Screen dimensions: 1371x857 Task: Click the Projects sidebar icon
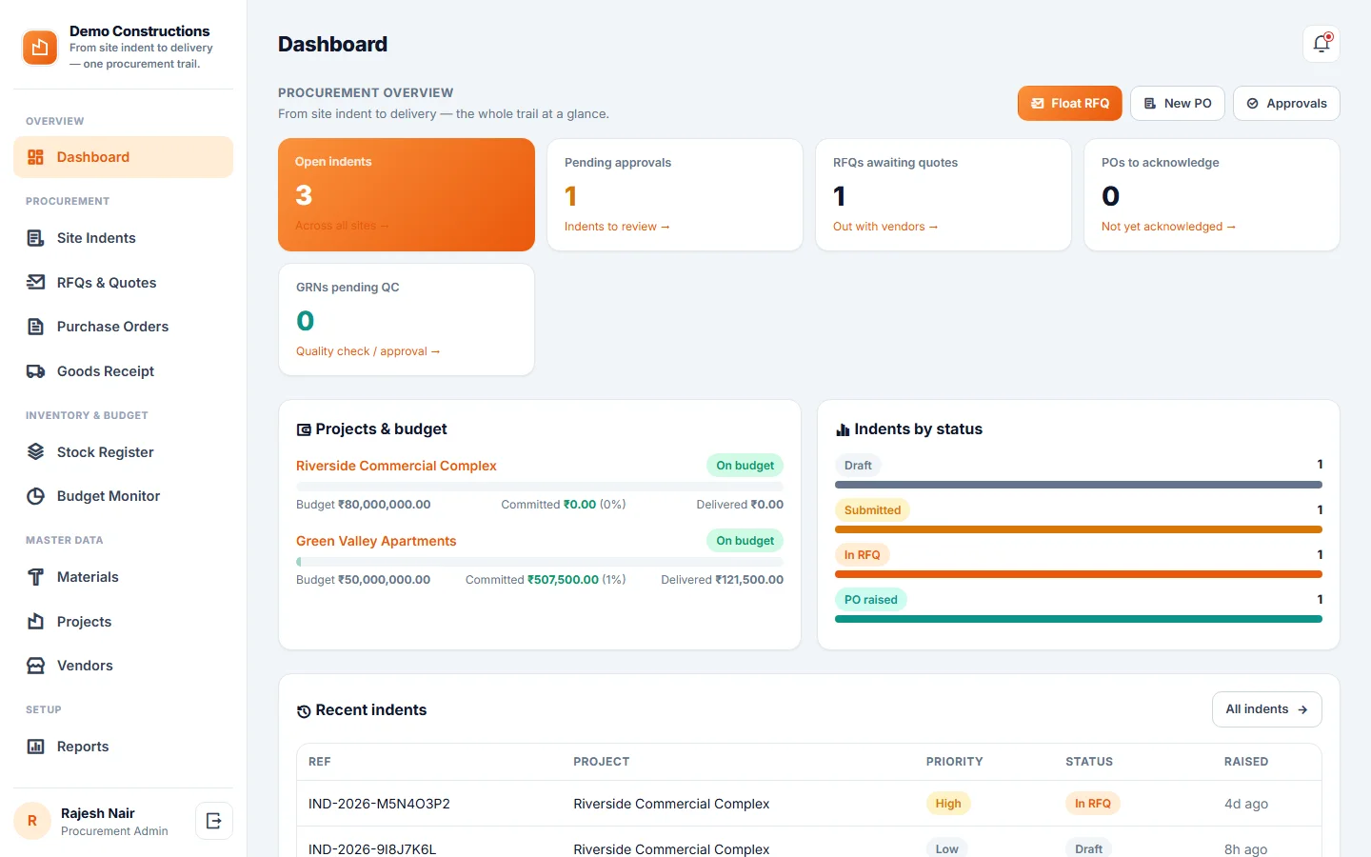[35, 622]
